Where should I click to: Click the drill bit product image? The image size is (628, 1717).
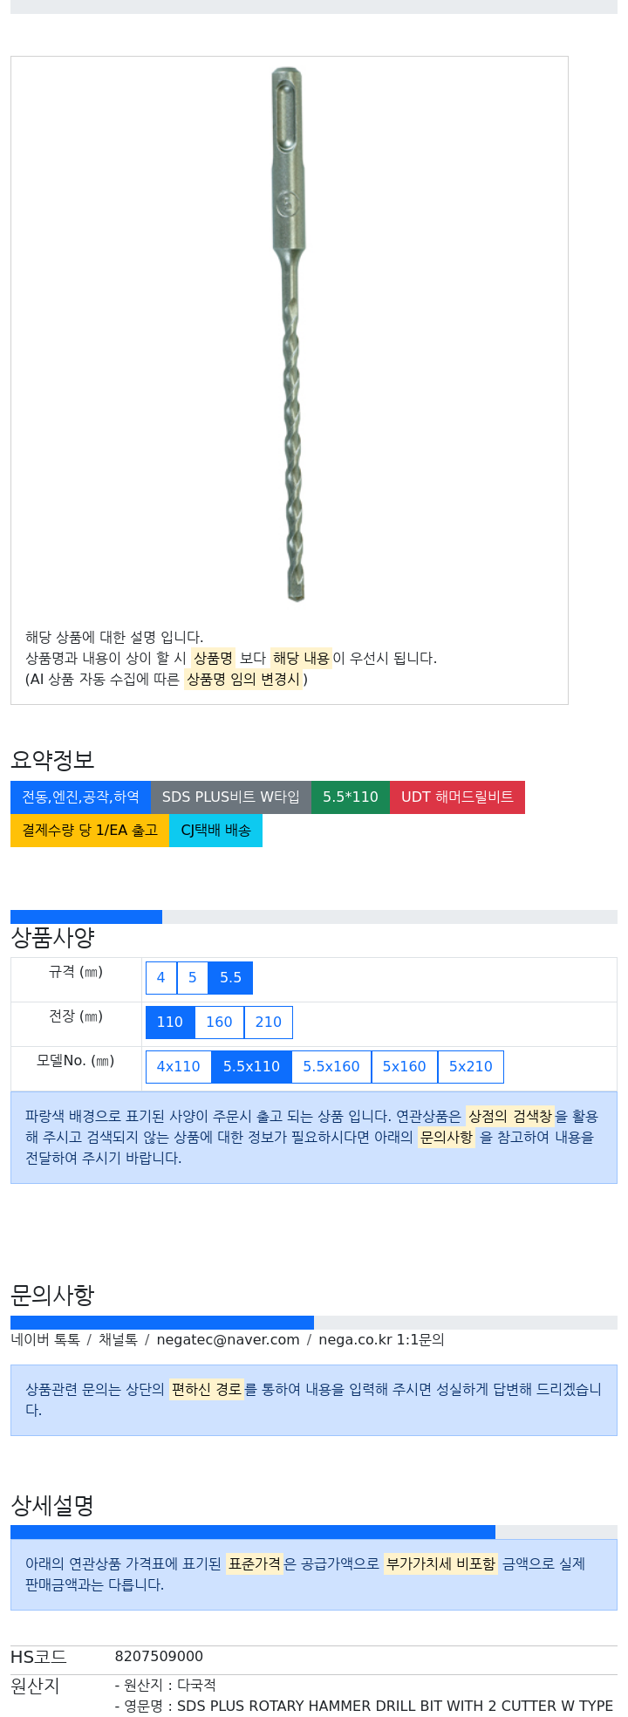[x=289, y=334]
